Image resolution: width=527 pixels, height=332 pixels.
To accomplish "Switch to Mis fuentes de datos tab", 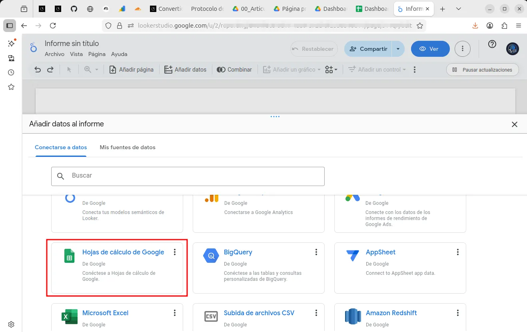I will pos(128,147).
